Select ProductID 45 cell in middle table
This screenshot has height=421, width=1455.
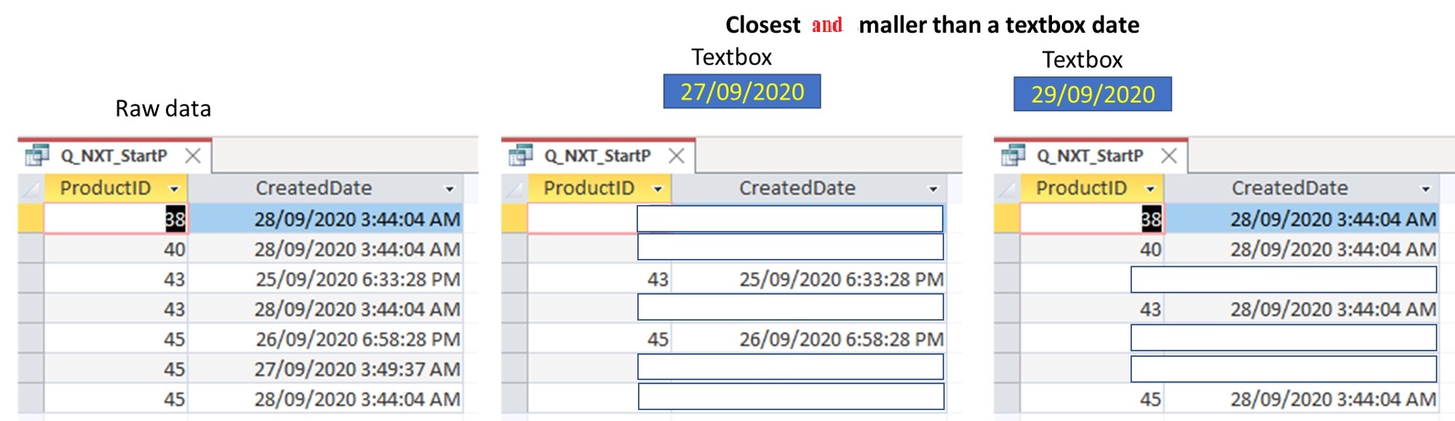tap(599, 340)
